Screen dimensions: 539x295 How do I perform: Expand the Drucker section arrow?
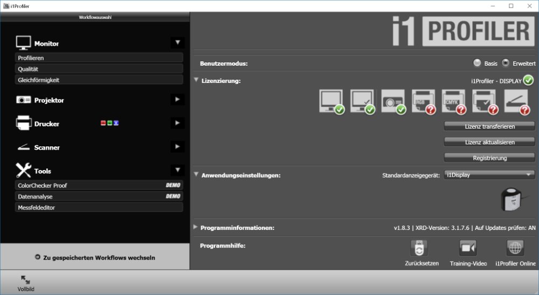177,123
